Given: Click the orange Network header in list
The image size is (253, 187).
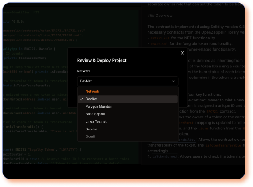Looking at the screenshot, I should 92,91.
